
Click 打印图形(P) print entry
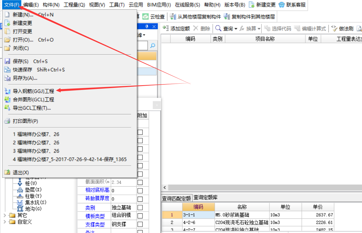[25, 121]
